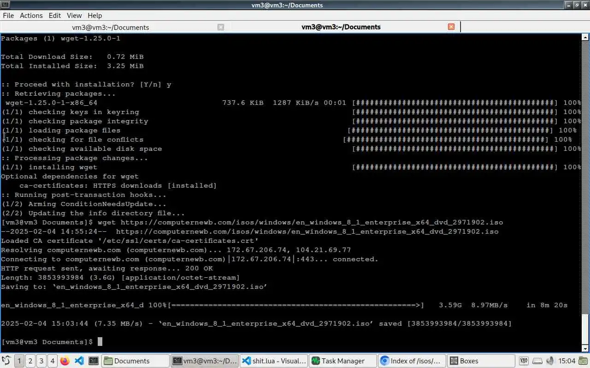The height and width of the screenshot is (368, 590).
Task: Open the View menu
Action: [x=74, y=15]
